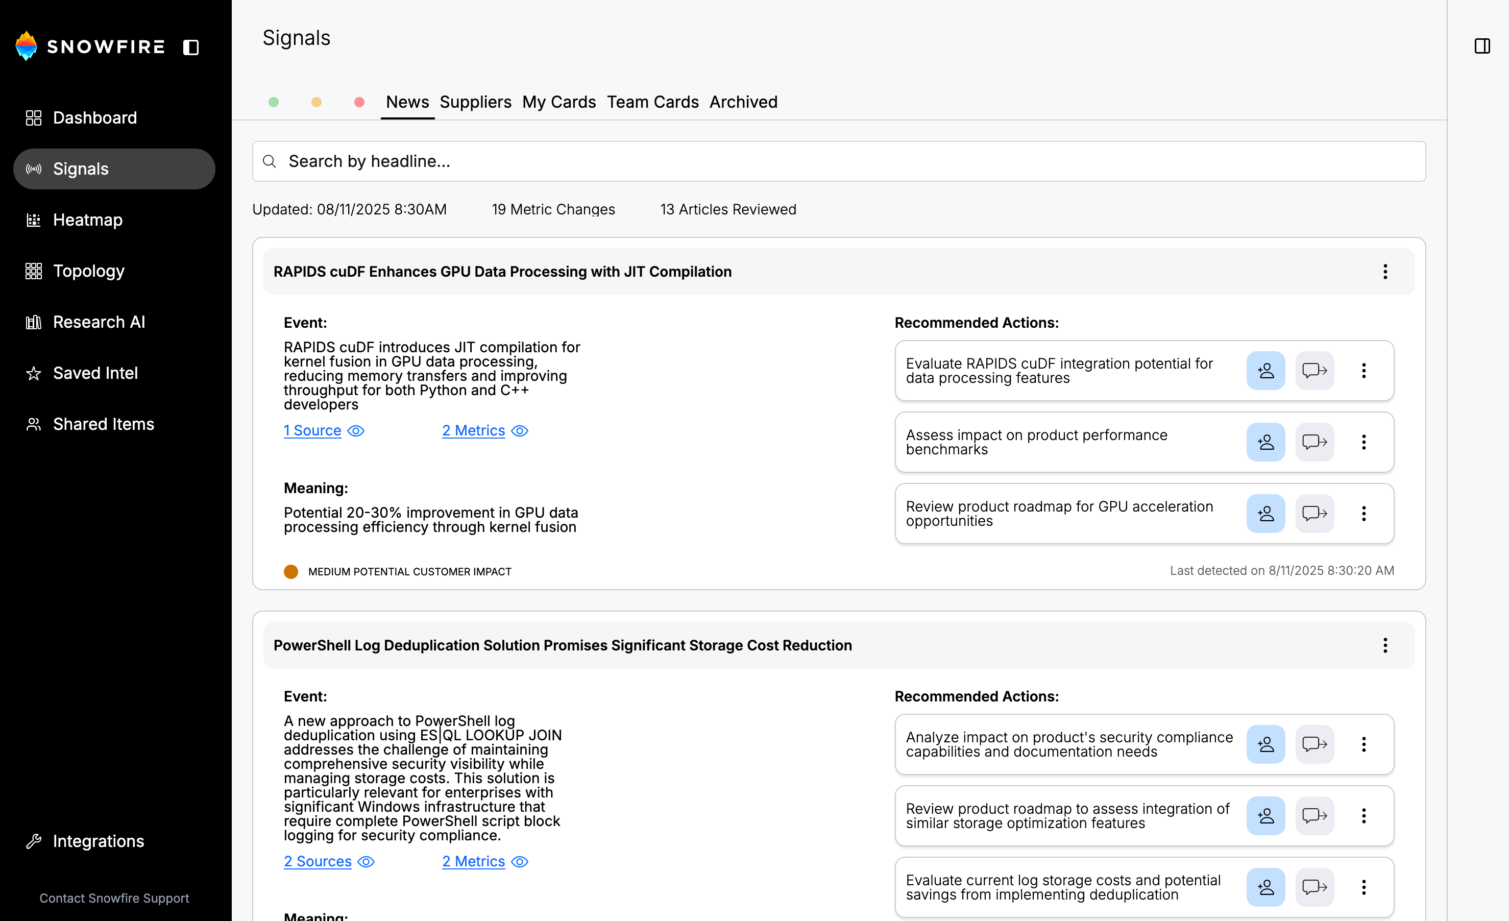Viewport: 1509px width, 921px height.
Task: Assign user to Analyze security compliance impact action
Action: pyautogui.click(x=1266, y=745)
